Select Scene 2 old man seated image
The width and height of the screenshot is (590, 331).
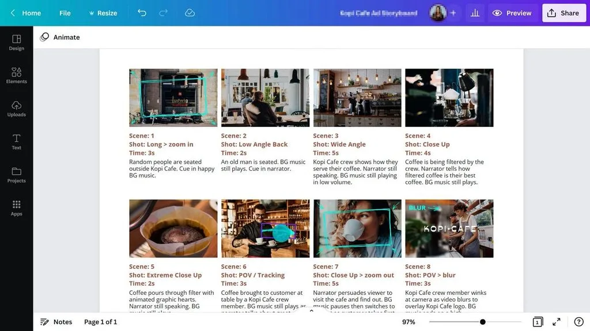pos(265,98)
